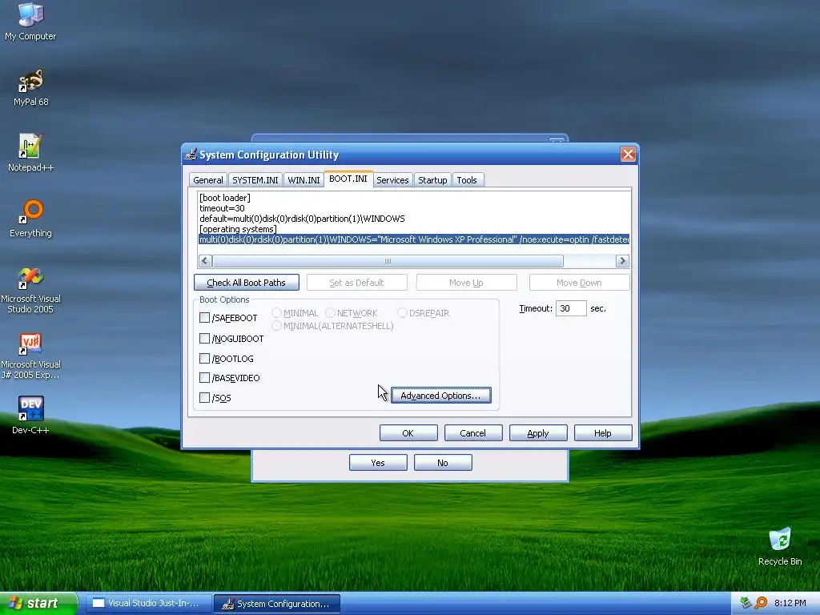Check the /BASEVIDEO option
The image size is (820, 615).
(x=204, y=378)
